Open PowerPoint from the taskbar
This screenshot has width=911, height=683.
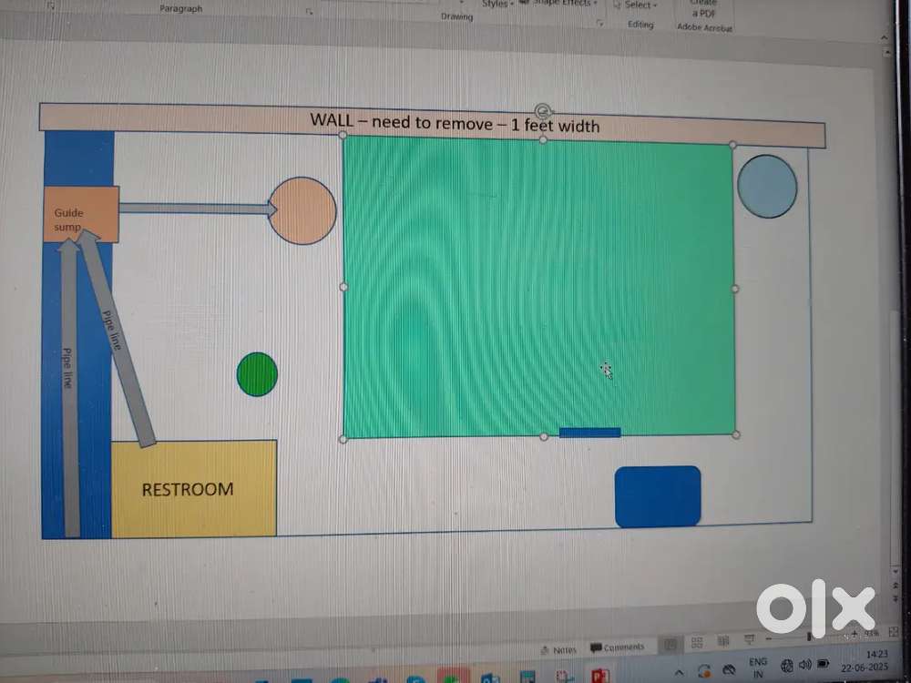(x=601, y=677)
